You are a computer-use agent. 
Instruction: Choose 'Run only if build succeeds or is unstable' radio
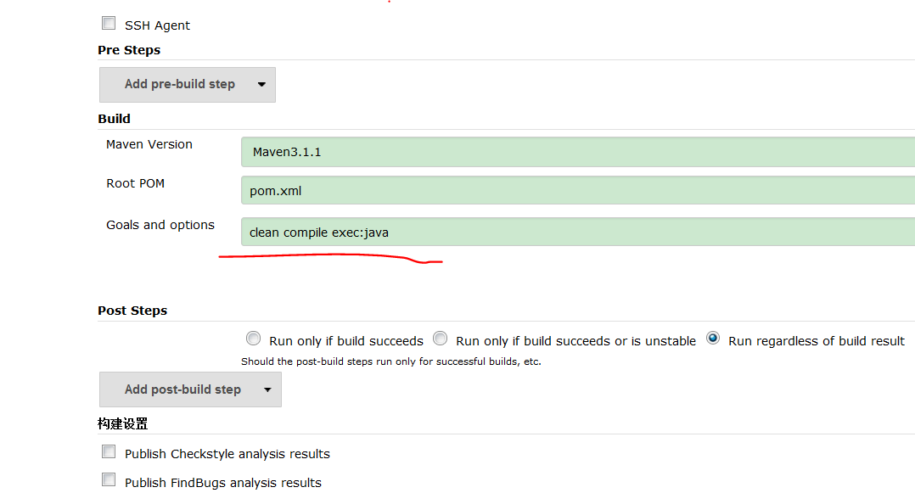point(440,339)
